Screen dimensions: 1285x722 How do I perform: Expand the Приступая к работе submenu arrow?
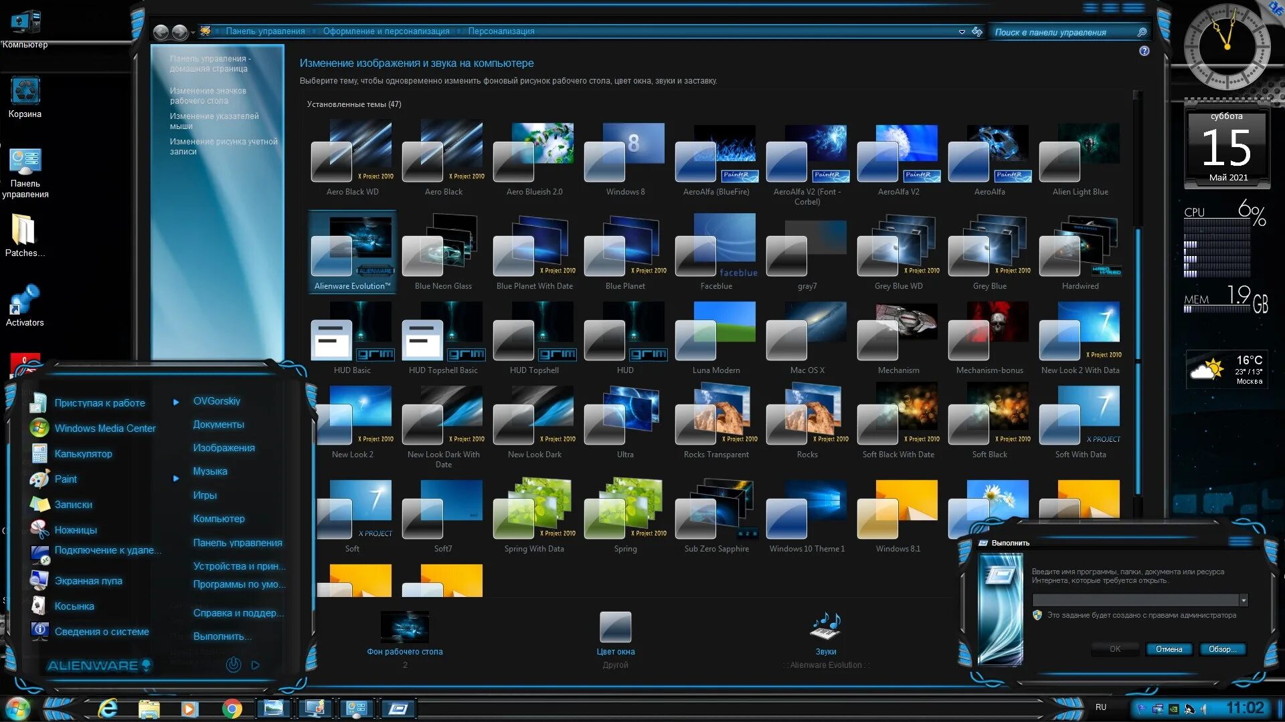click(x=176, y=402)
